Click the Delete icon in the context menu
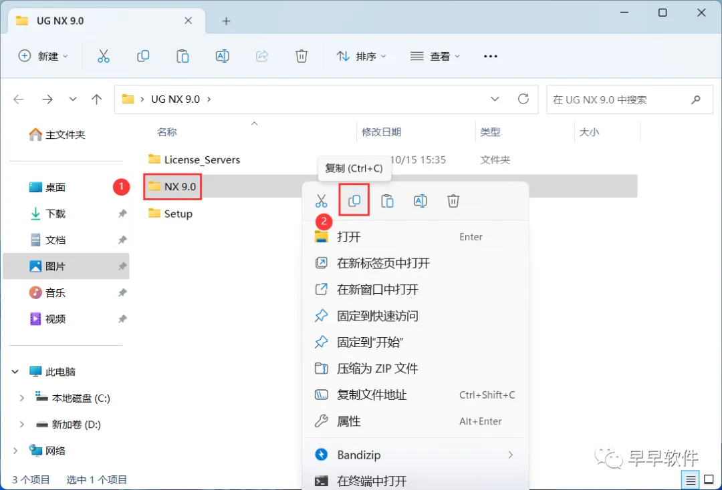 click(x=453, y=201)
